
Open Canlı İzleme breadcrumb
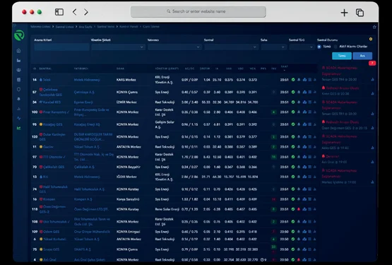[151, 27]
